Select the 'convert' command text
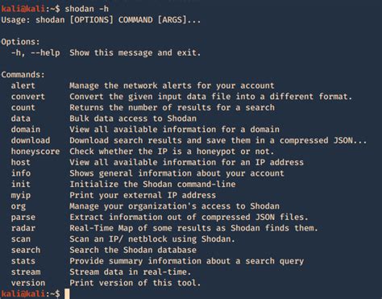The width and height of the screenshot is (382, 299). pos(28,97)
